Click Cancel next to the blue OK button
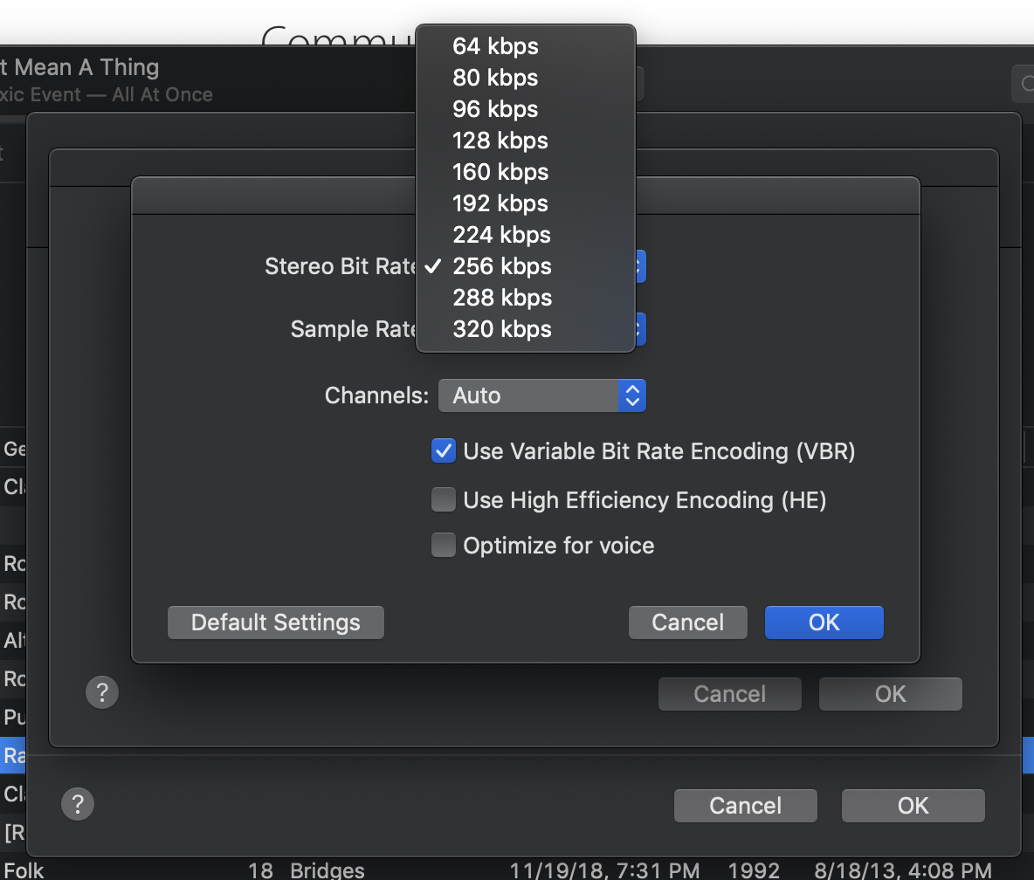The width and height of the screenshot is (1034, 880). coord(687,622)
